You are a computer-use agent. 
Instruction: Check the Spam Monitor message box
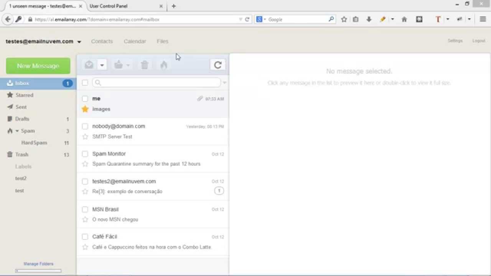click(85, 154)
